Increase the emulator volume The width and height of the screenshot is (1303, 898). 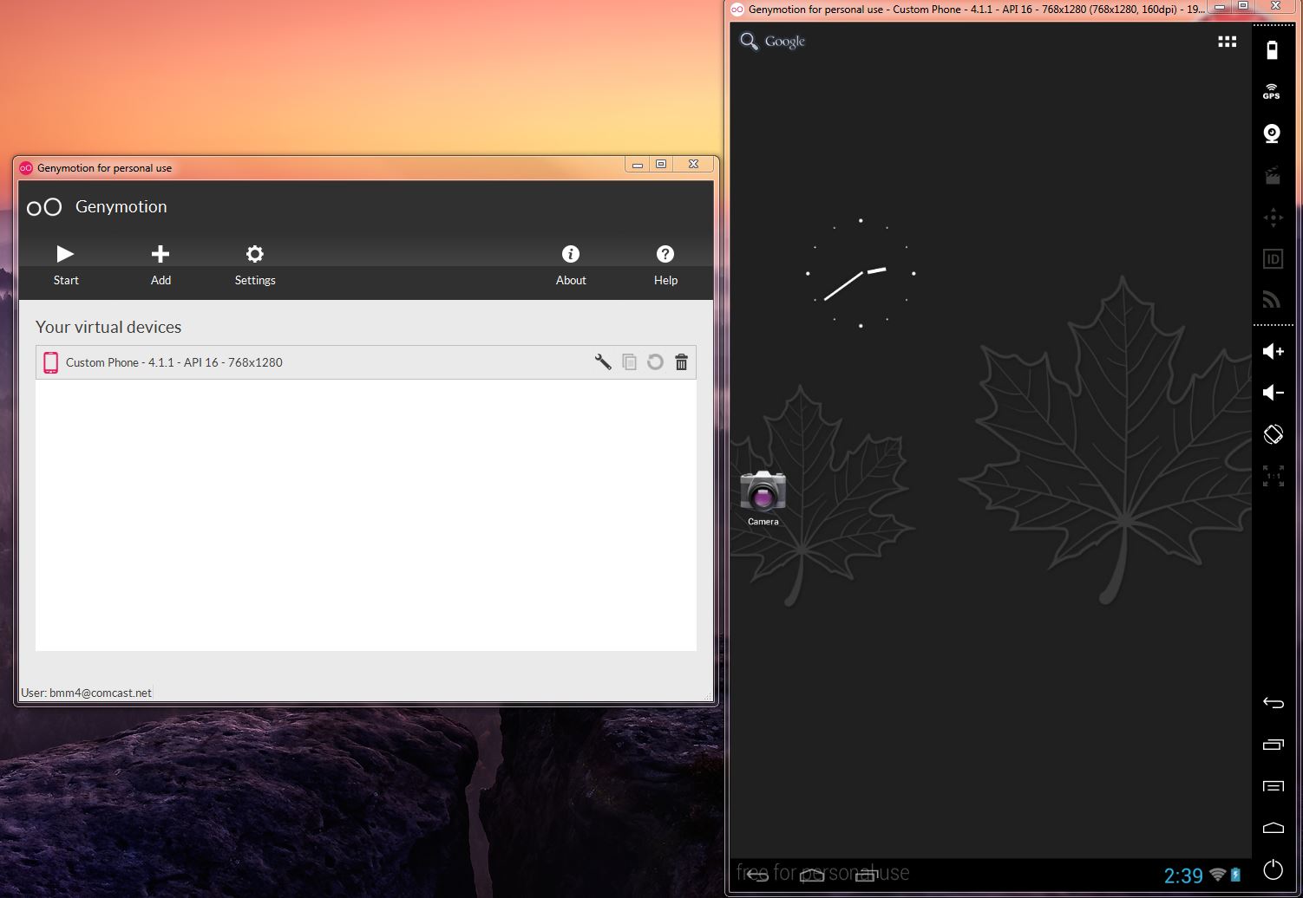coord(1273,351)
